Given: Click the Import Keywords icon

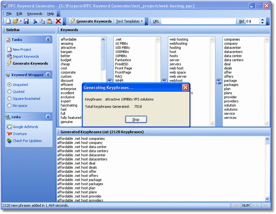Looking at the screenshot, I should 9,56.
